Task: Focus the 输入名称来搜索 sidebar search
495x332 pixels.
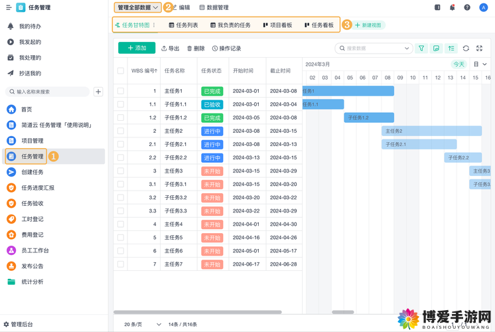Action: coord(47,92)
